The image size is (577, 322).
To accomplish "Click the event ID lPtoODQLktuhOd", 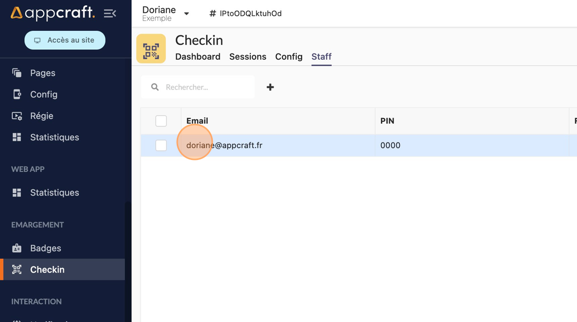I will point(250,13).
